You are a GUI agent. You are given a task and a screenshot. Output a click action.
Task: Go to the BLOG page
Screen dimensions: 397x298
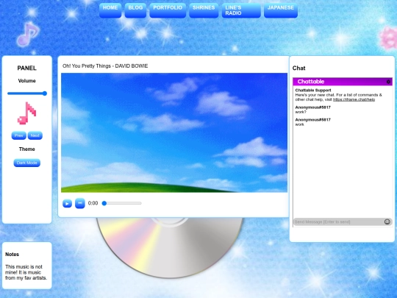click(135, 10)
